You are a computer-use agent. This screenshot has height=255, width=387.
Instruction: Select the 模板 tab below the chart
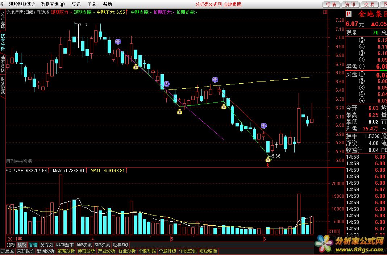click(22, 244)
